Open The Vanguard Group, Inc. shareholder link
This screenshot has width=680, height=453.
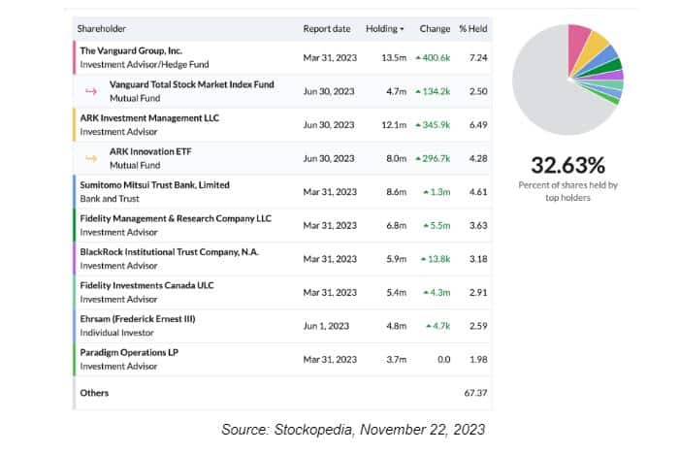point(131,50)
